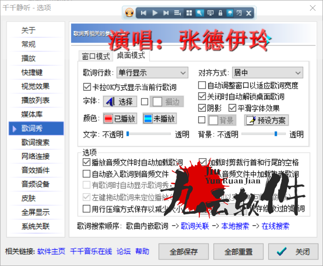Image resolution: width=323 pixels, height=266 pixels.
Task: Open the 千千音乐在线 link
Action: [x=91, y=252]
